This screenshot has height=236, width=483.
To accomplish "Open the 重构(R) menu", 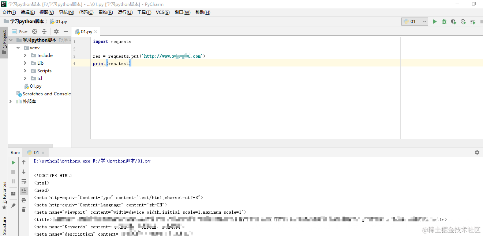I will 105,12.
